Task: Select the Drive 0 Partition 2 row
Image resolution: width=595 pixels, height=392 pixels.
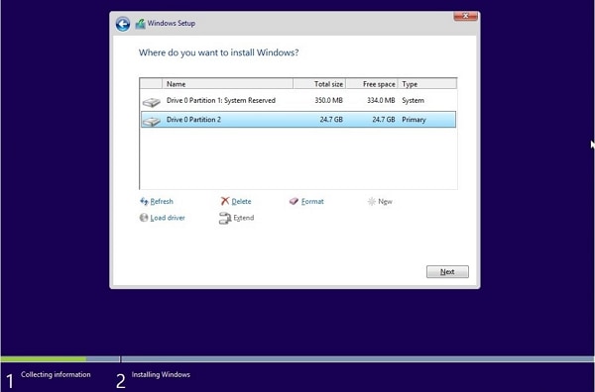Action: click(298, 120)
